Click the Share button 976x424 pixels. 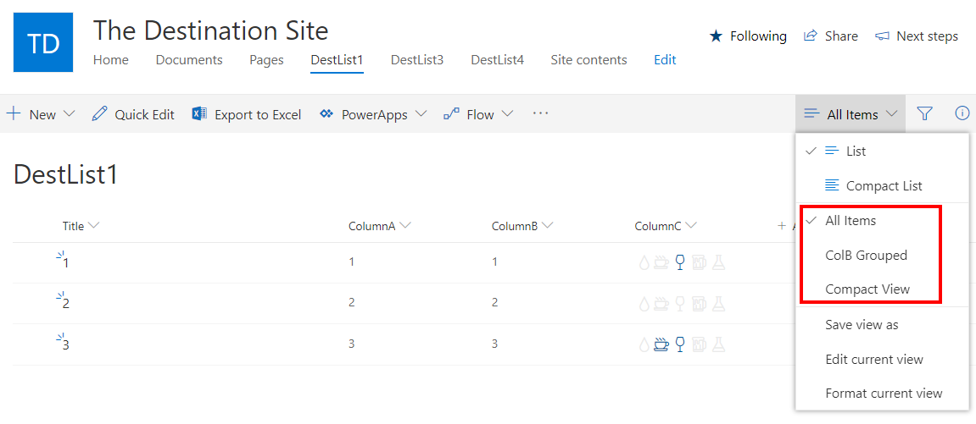(x=831, y=36)
